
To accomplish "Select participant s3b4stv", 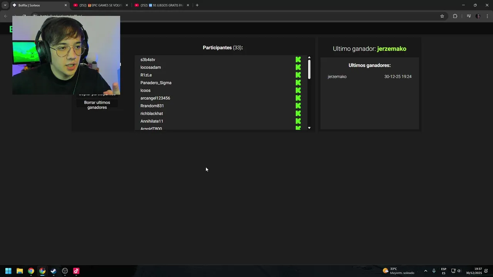I will [x=148, y=60].
